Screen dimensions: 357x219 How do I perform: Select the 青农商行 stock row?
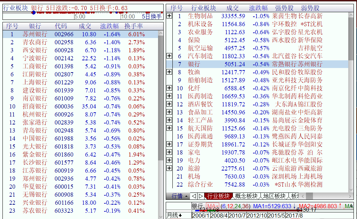pos(80,42)
